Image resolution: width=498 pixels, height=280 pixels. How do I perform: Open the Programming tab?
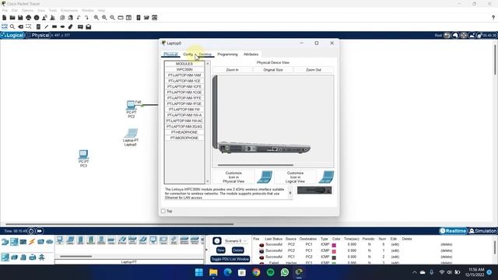coord(227,54)
